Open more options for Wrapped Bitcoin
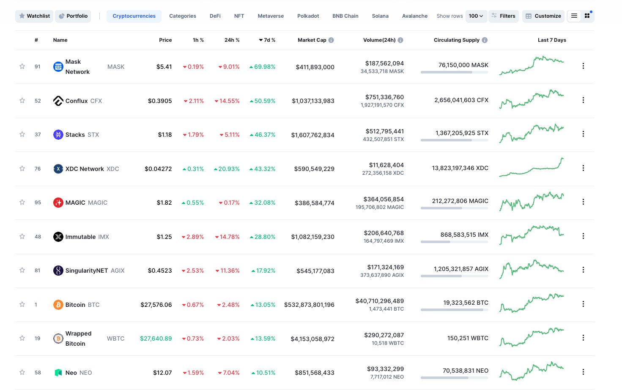The image size is (622, 390). 583,338
